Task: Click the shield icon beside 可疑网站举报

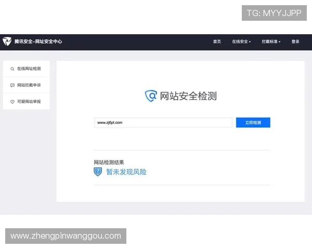Action: pyautogui.click(x=12, y=102)
